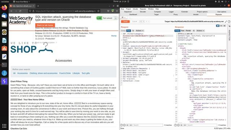Click the Home link on the shop page
Viewport: 231px width, 130px height.
(x=114, y=36)
